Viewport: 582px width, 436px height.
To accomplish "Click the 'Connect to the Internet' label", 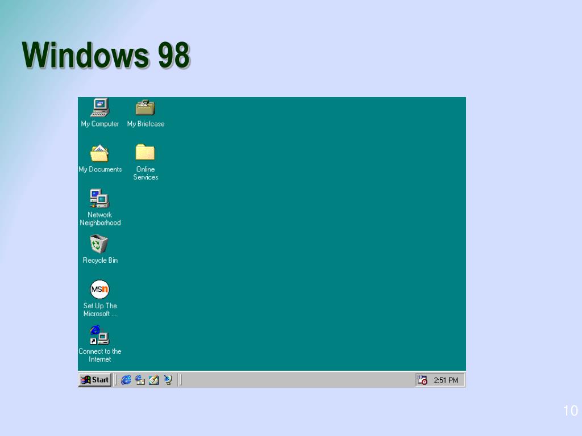I will pyautogui.click(x=100, y=355).
